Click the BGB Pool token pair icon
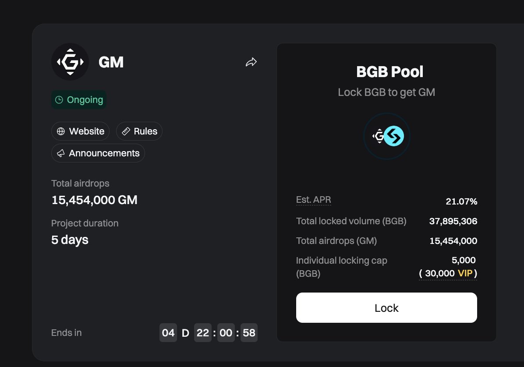 pyautogui.click(x=387, y=136)
